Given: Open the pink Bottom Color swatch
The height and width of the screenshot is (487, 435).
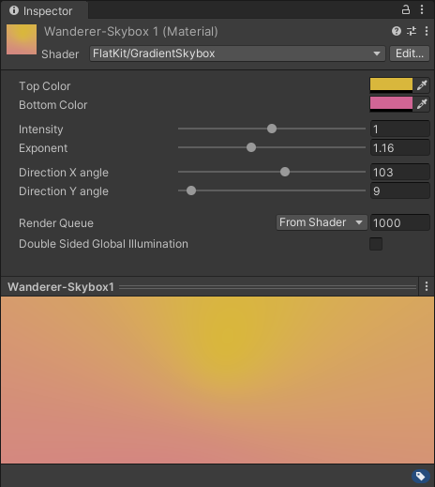Looking at the screenshot, I should pyautogui.click(x=391, y=104).
